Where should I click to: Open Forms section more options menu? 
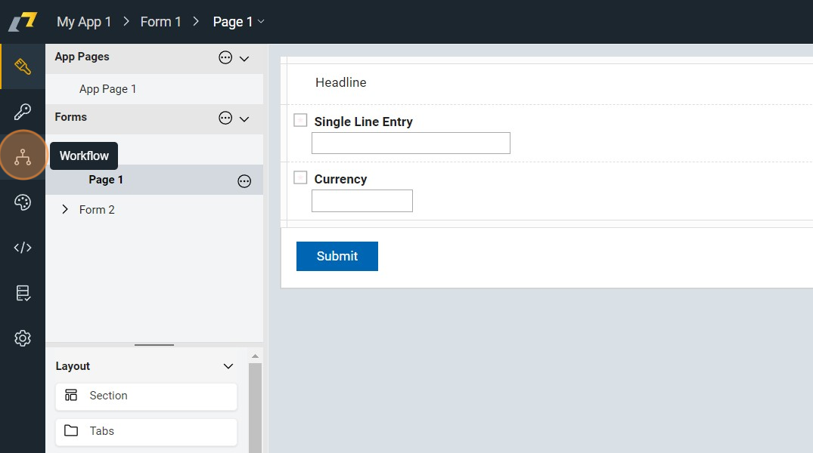(x=225, y=118)
